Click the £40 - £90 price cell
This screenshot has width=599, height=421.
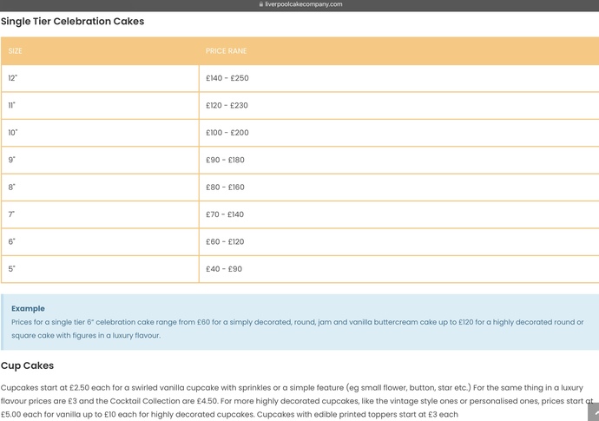(398, 269)
